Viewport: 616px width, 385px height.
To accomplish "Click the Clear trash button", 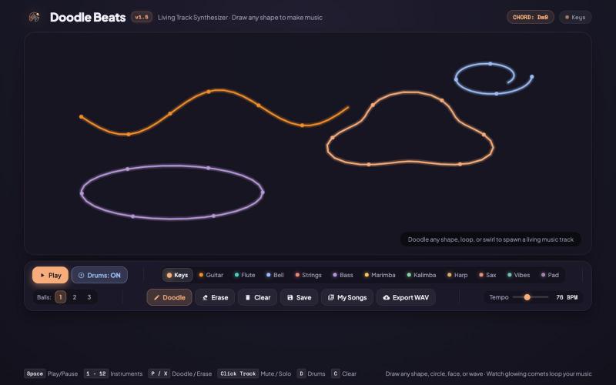I will coord(257,297).
